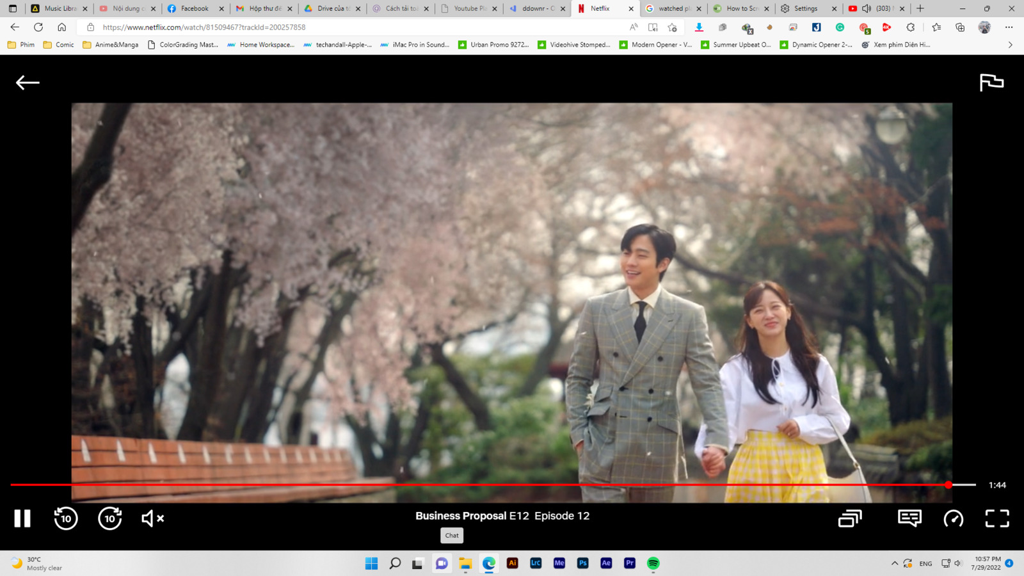This screenshot has width=1024, height=576.
Task: Seek on the red playback progress bar
Action: click(493, 485)
